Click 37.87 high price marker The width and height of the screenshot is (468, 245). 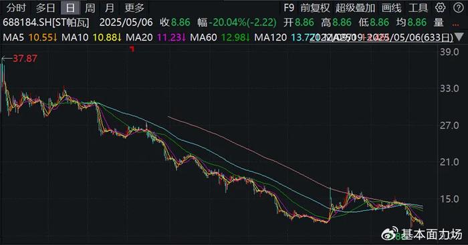coord(25,59)
